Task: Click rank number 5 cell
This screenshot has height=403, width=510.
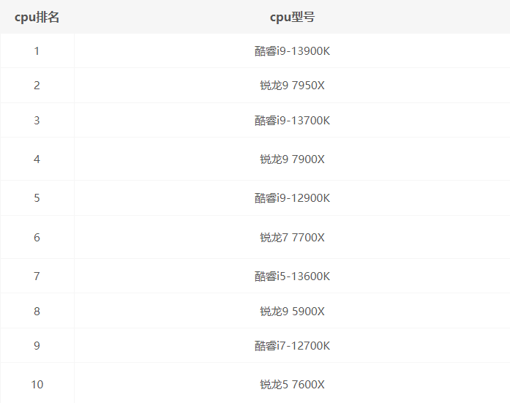Action: click(x=37, y=198)
